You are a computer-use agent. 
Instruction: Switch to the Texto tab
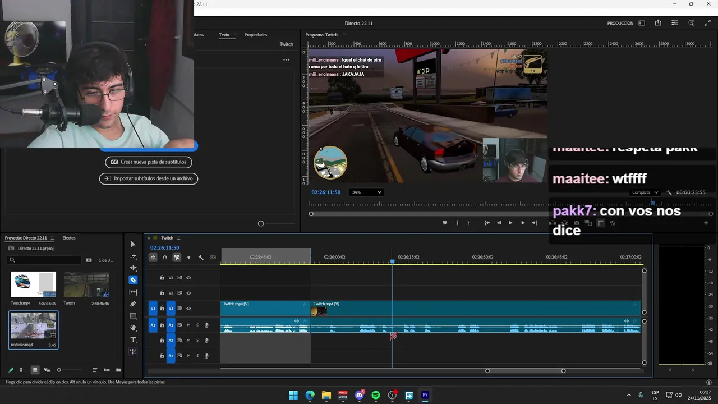click(224, 35)
